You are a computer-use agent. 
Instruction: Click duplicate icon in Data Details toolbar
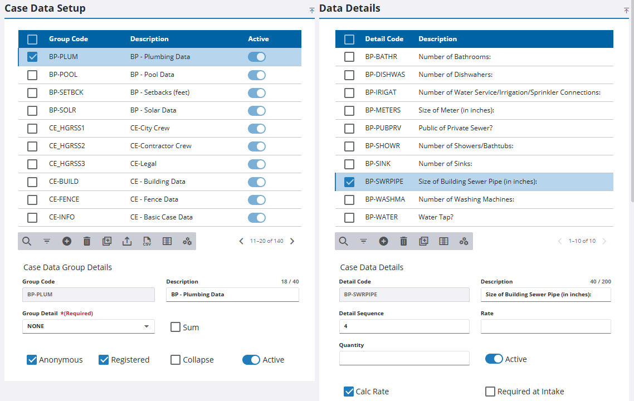423,241
